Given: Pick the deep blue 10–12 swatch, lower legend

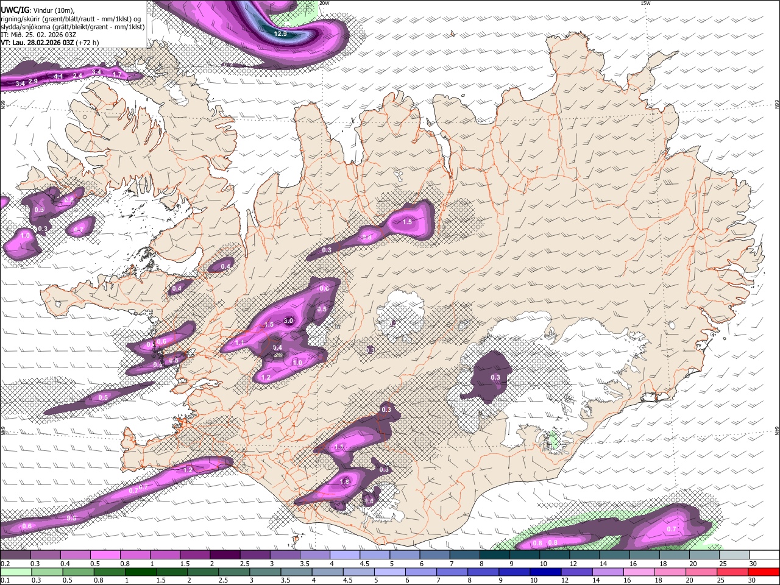Looking at the screenshot, I should point(546,572).
